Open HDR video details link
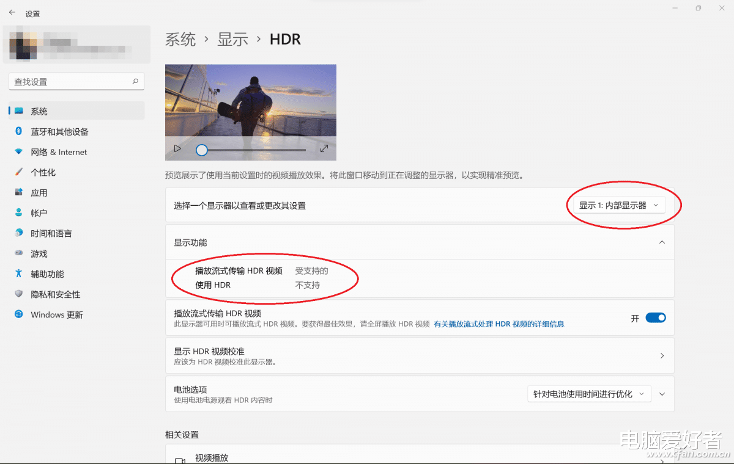 pos(500,324)
